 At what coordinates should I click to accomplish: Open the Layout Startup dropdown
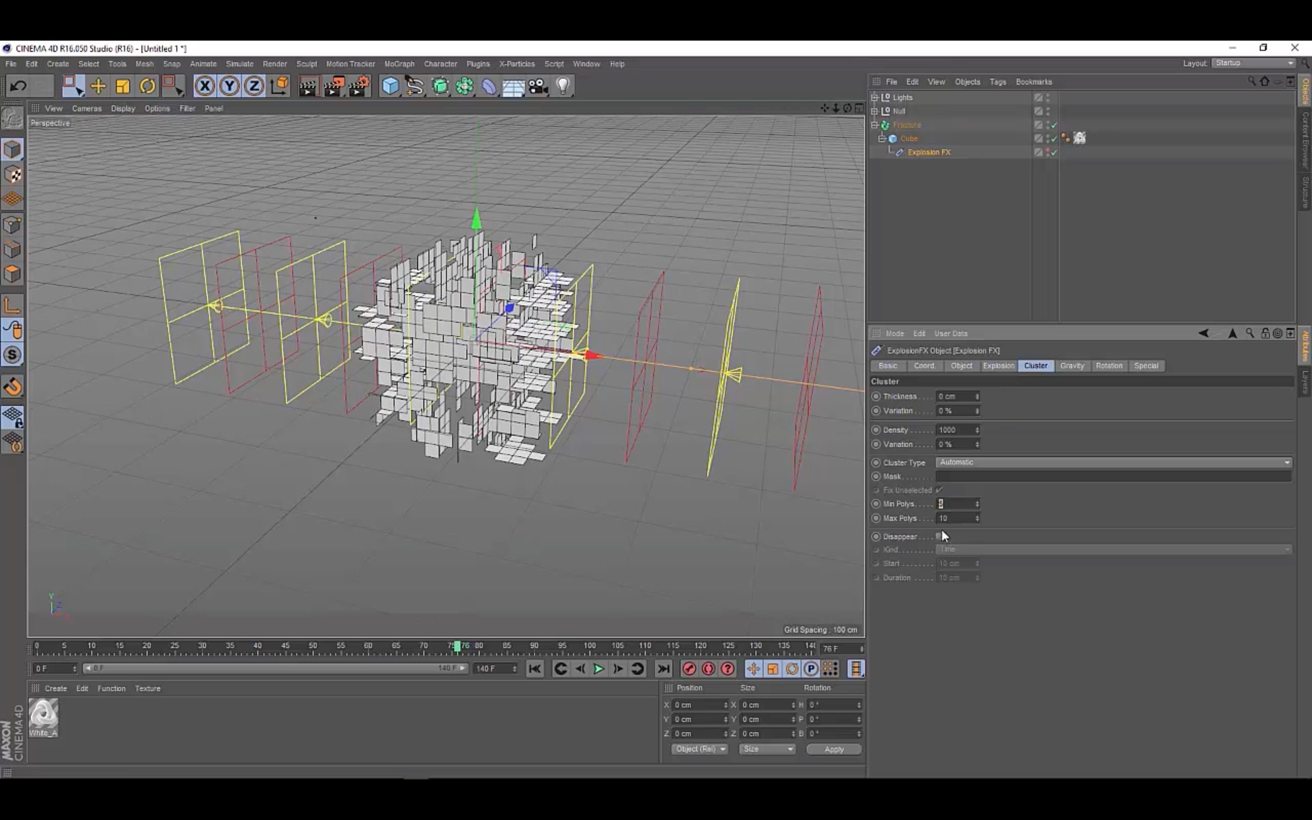point(1253,63)
